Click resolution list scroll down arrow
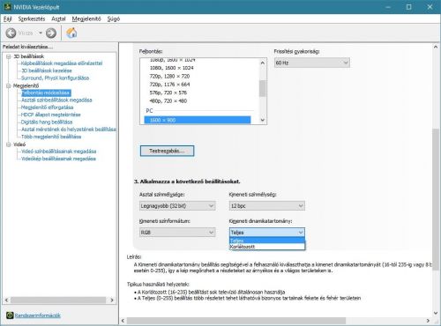 (263, 120)
